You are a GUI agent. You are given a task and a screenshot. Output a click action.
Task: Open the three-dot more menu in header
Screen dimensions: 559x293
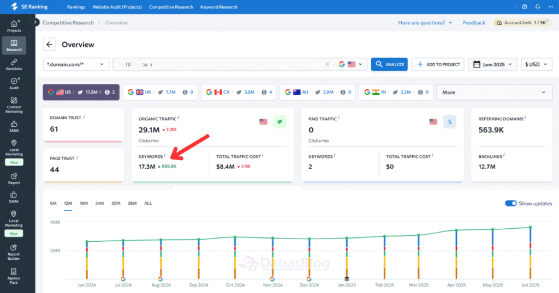pyautogui.click(x=551, y=7)
